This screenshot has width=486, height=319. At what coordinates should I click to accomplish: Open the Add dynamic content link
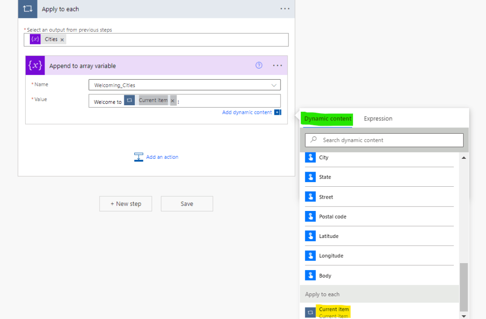click(x=247, y=112)
